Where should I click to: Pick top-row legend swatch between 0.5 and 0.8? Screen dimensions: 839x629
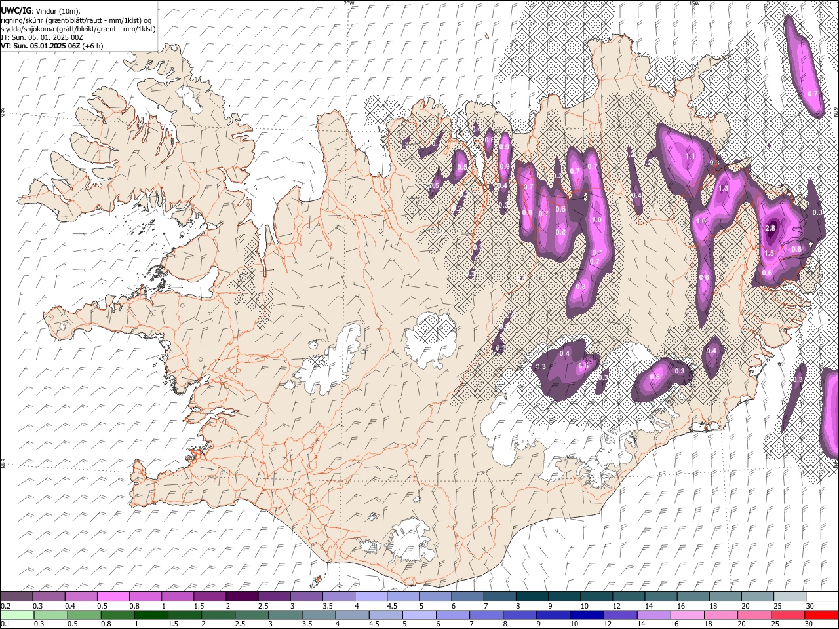[x=113, y=596]
